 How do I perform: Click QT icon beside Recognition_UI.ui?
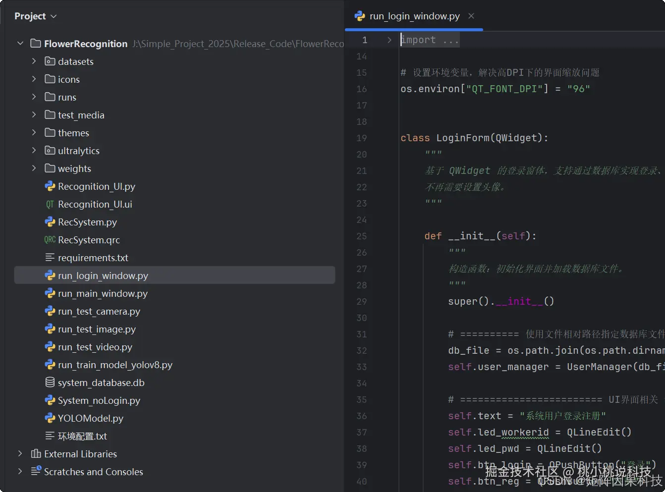tap(50, 204)
